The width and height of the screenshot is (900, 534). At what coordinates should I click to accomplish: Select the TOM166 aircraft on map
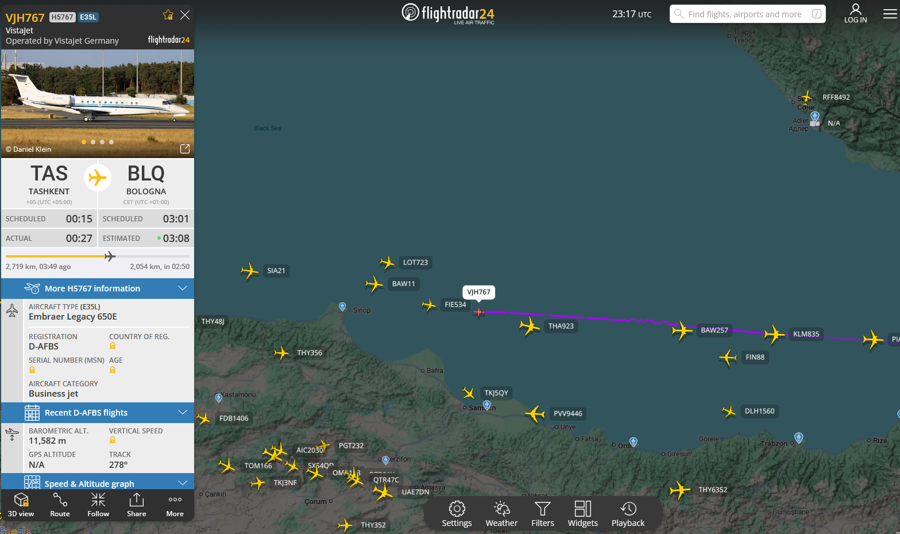[227, 466]
